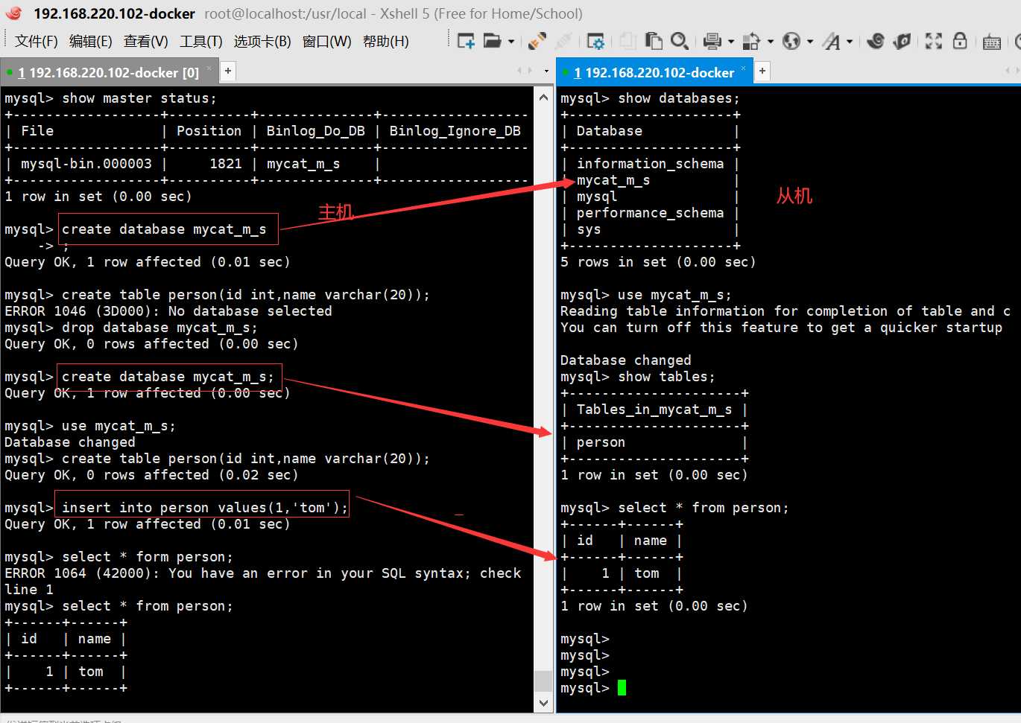Expand the Open Session dropdown arrow
The image size is (1021, 723).
[x=511, y=42]
